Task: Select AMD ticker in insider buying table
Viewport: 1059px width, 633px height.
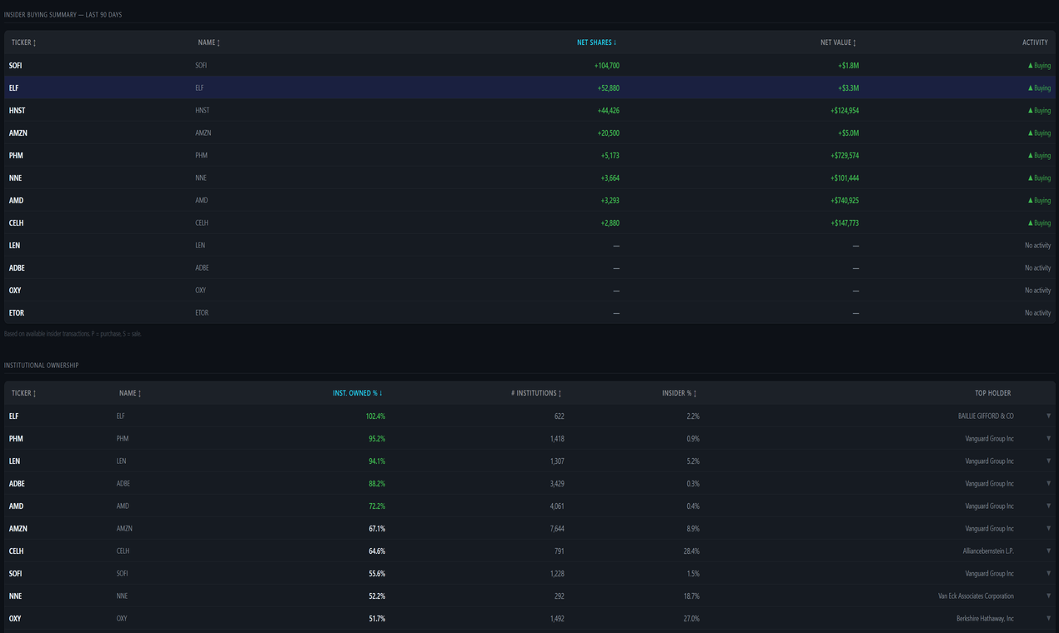Action: [16, 200]
